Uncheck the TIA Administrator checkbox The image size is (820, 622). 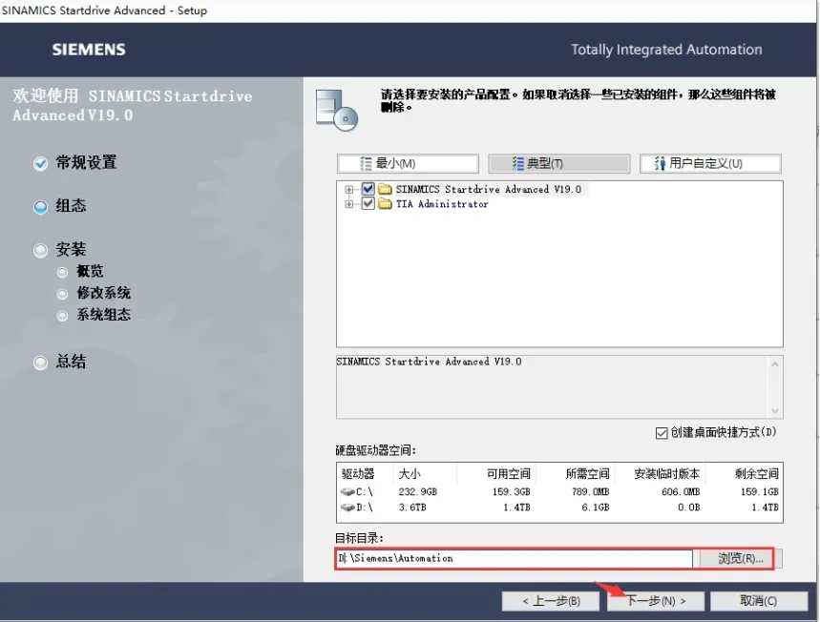click(x=368, y=203)
